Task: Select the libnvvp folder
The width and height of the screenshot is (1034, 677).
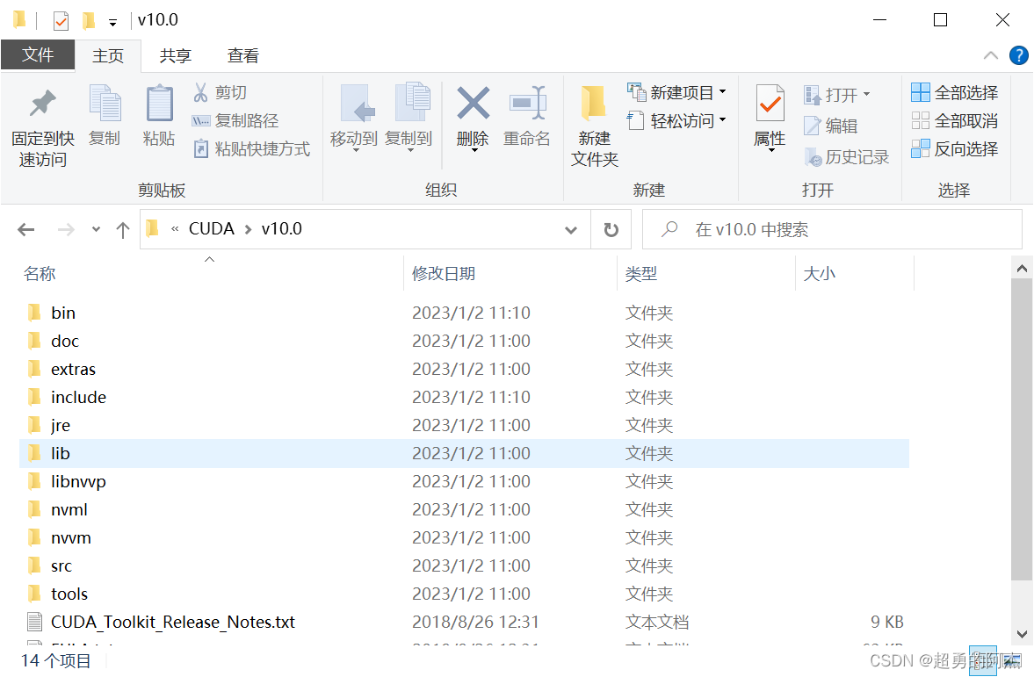Action: tap(464, 481)
